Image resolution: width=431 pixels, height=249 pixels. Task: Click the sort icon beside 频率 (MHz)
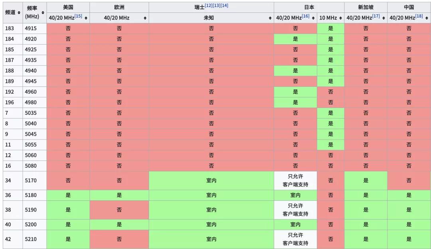point(43,13)
